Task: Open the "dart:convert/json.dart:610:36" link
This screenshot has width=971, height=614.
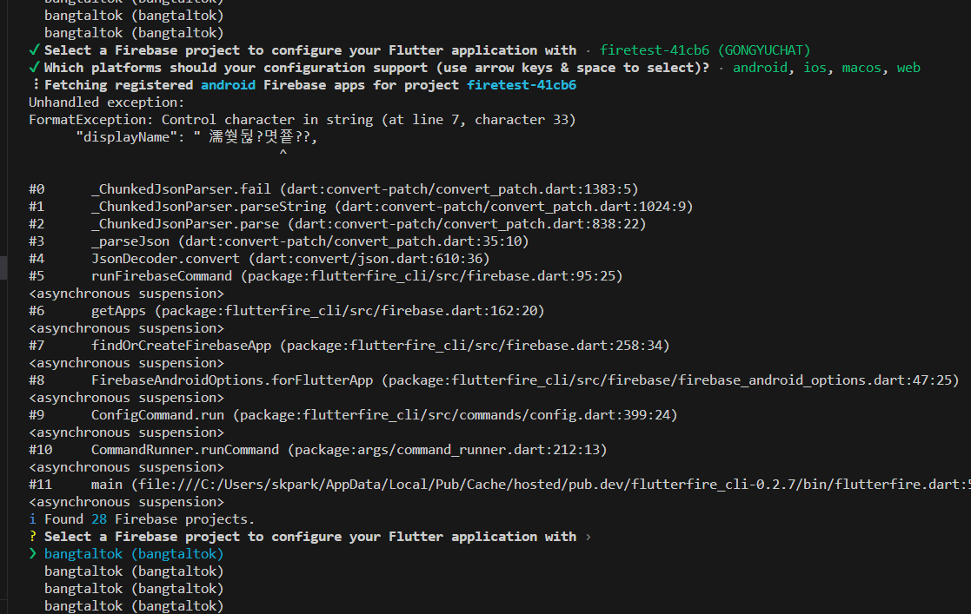Action: coord(369,258)
